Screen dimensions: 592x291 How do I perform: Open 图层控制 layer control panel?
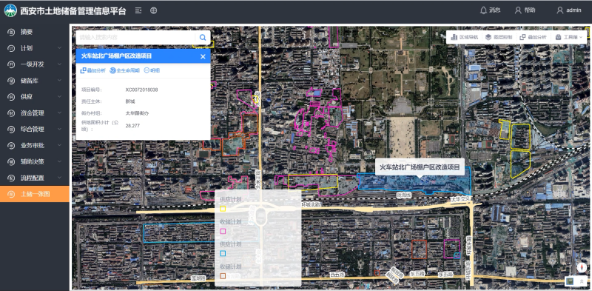point(499,37)
